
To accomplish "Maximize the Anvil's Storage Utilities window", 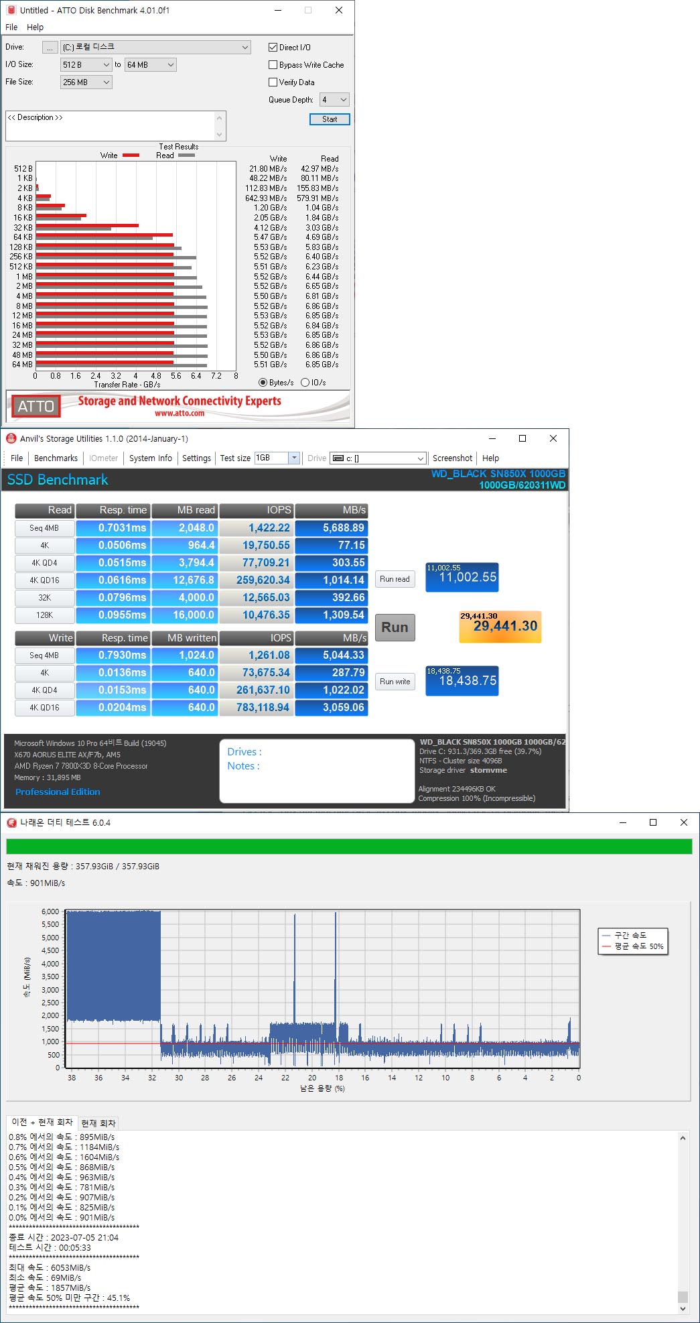I will coord(522,438).
